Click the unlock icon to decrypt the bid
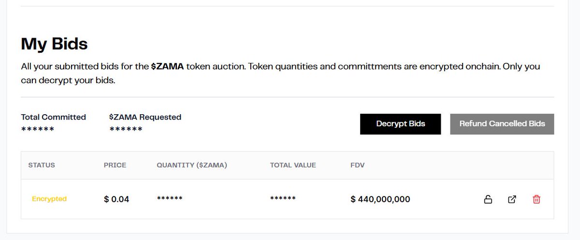Viewport: 580px width, 240px height. (x=488, y=199)
